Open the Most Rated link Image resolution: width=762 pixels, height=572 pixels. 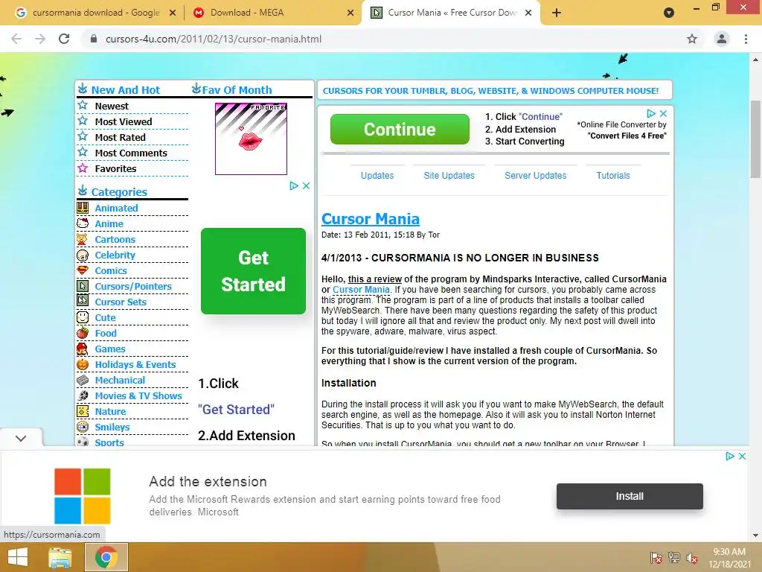point(120,137)
